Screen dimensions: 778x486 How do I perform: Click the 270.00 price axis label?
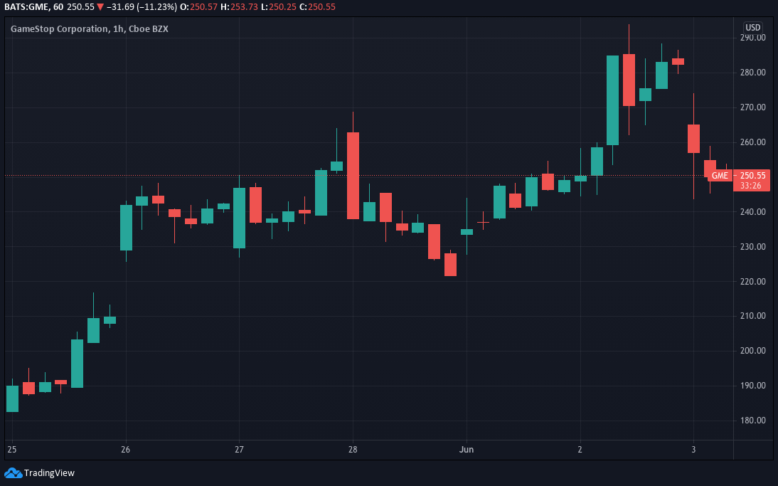click(752, 107)
